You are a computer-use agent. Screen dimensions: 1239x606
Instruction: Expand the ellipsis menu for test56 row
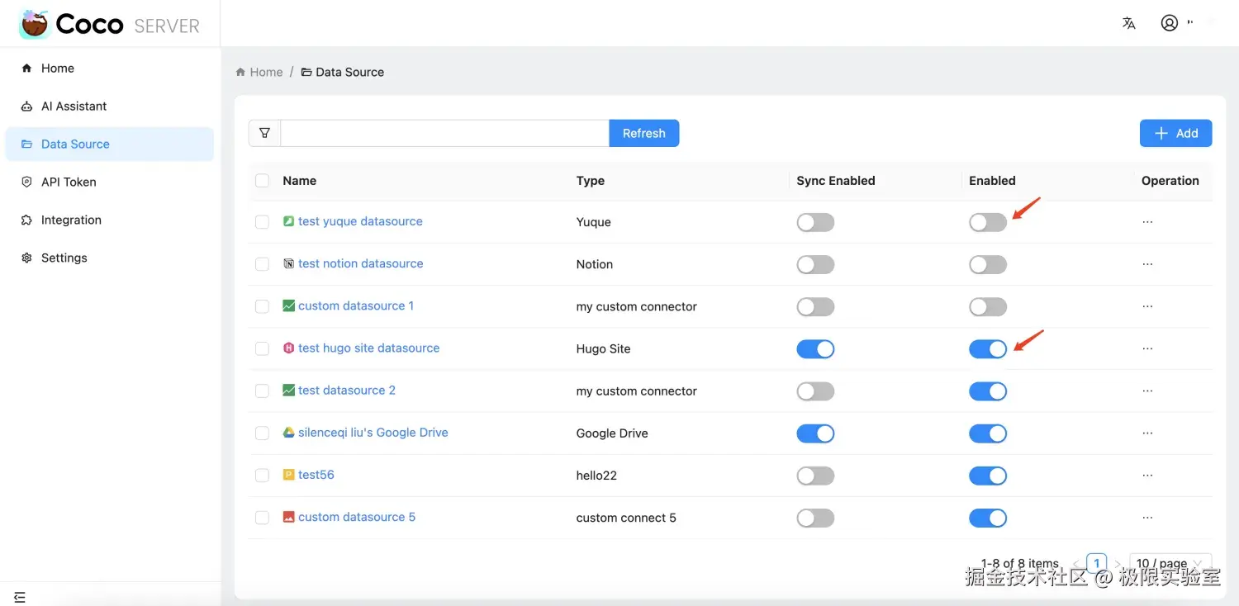1147,476
